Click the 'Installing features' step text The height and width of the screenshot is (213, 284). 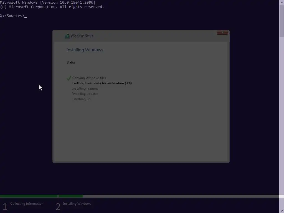point(85,88)
